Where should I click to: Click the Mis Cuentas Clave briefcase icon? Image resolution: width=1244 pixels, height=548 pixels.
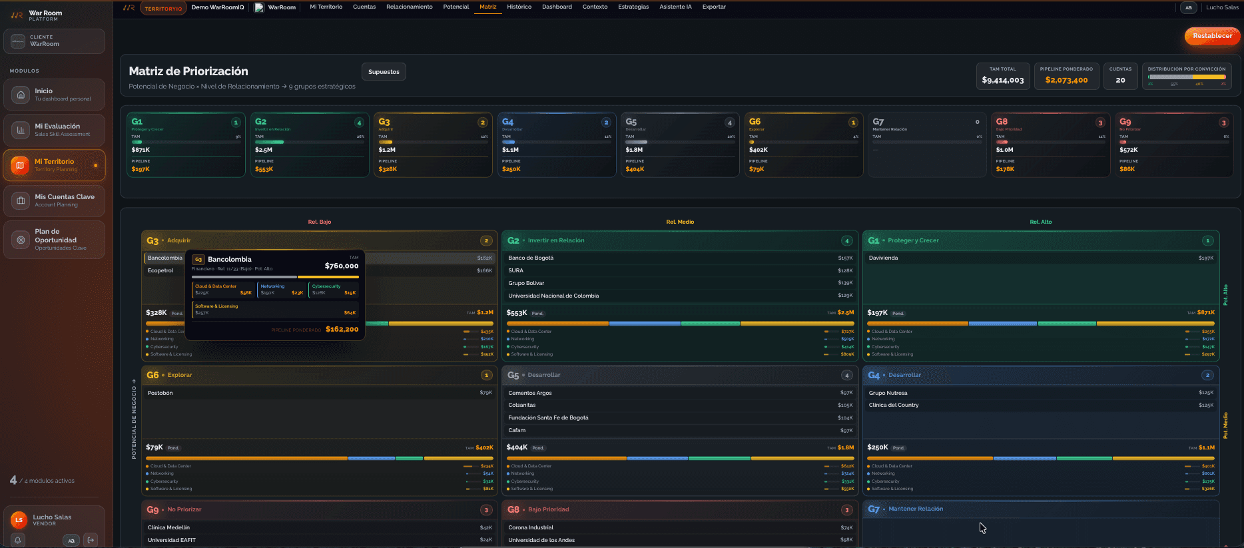click(x=21, y=200)
